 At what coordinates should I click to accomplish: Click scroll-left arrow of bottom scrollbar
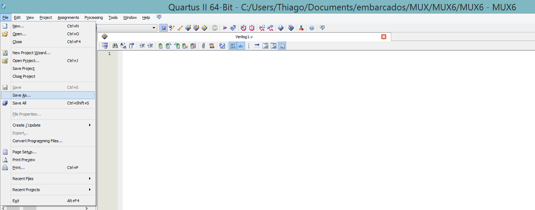pos(4,208)
